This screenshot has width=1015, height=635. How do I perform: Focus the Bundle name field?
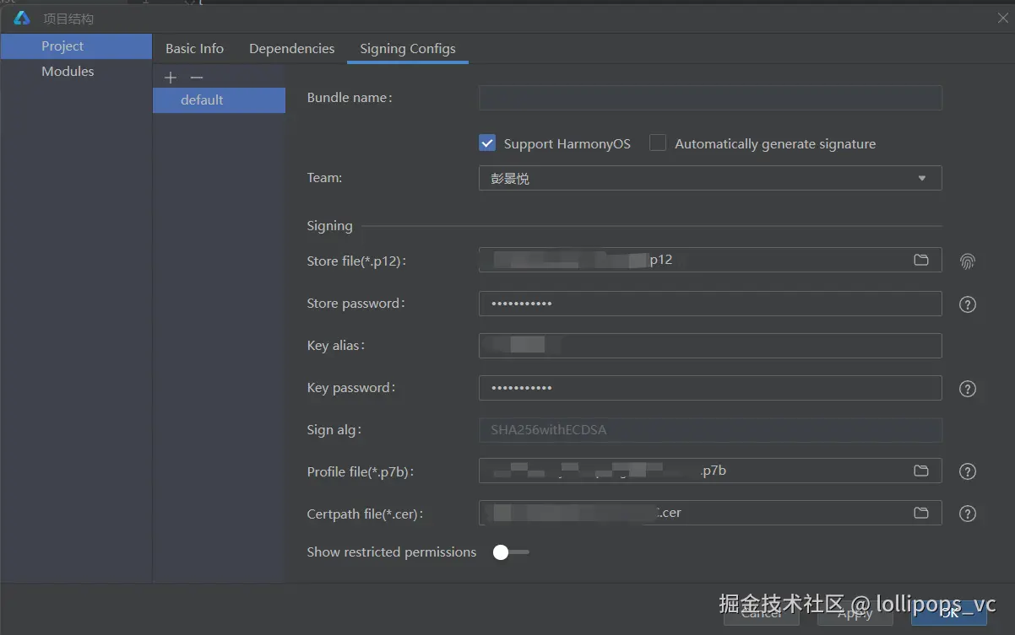click(710, 98)
